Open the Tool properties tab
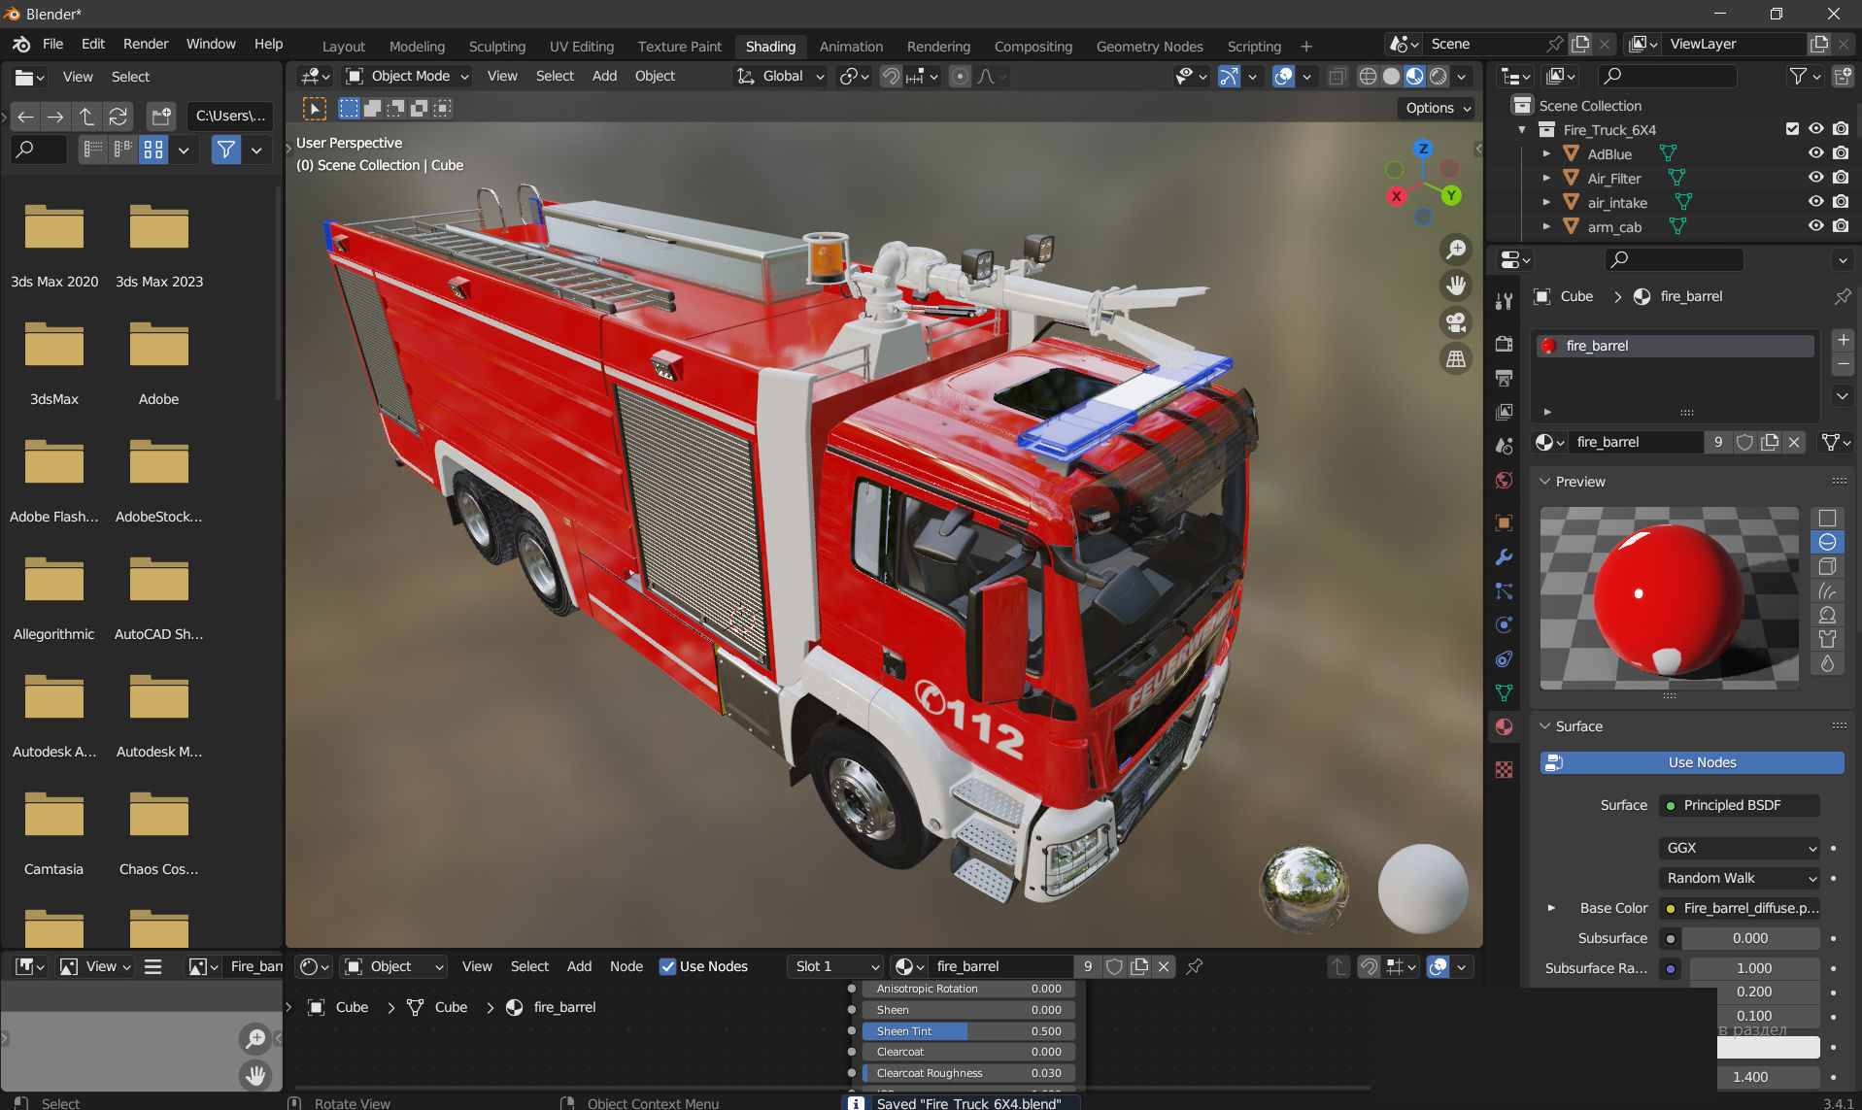This screenshot has width=1862, height=1110. click(x=1504, y=301)
